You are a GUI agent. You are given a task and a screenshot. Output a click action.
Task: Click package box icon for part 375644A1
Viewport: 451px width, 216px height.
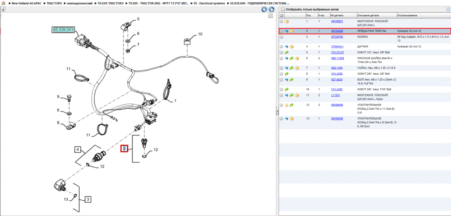point(292,46)
